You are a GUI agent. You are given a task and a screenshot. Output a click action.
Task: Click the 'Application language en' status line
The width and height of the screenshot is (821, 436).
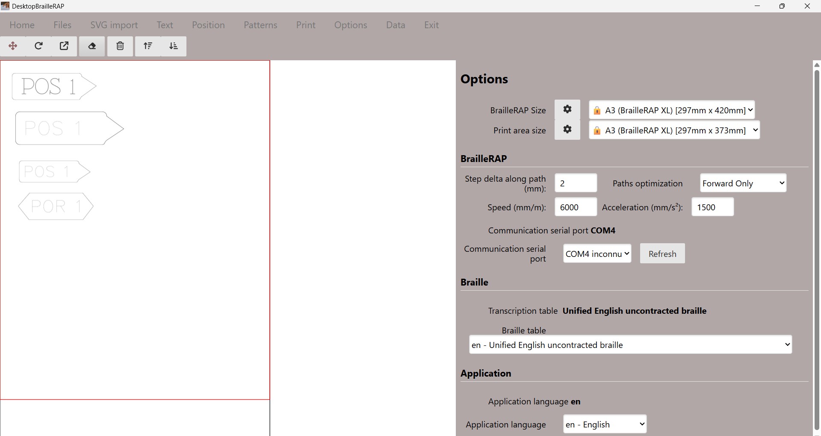535,401
